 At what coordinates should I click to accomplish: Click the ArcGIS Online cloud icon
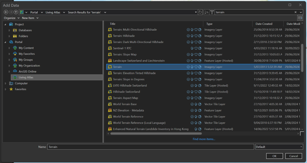click(x=15, y=71)
